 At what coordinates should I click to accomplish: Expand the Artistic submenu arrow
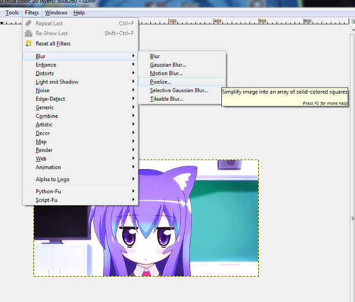click(x=133, y=124)
